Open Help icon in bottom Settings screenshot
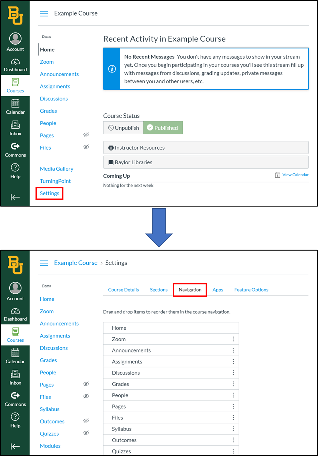This screenshot has width=318, height=456. (x=15, y=417)
